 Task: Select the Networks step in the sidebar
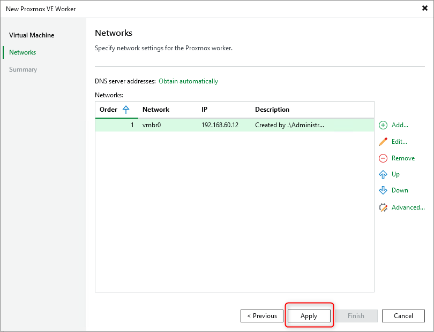pyautogui.click(x=22, y=52)
